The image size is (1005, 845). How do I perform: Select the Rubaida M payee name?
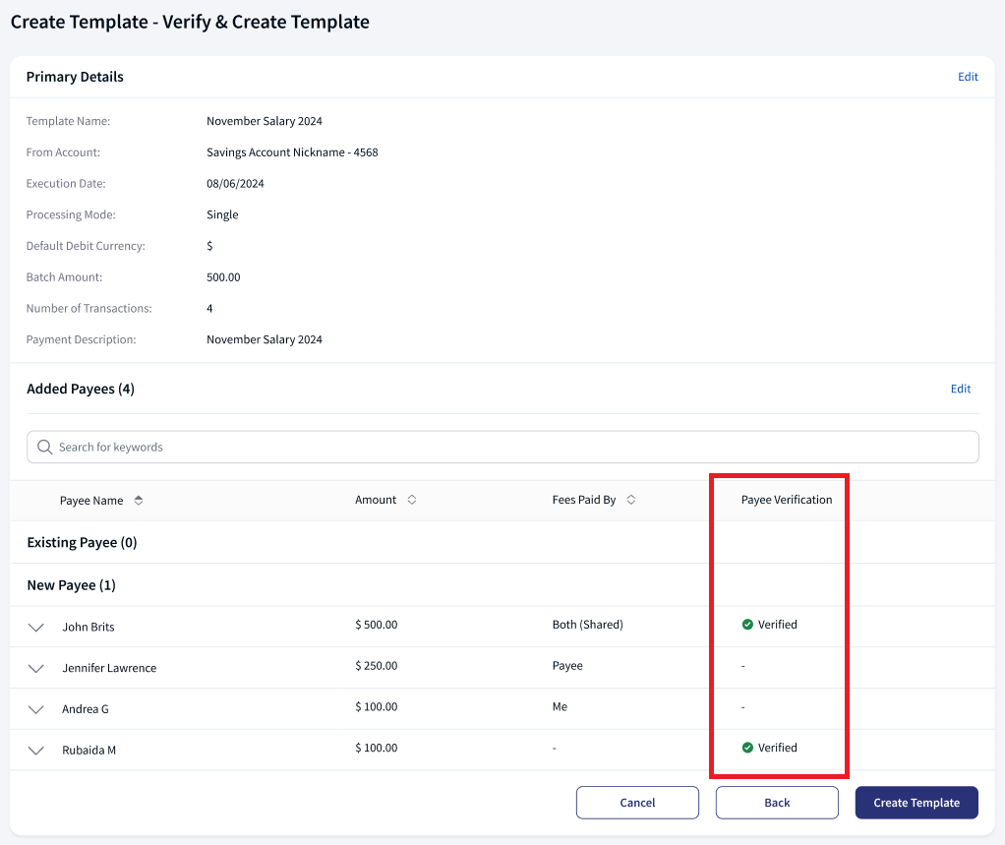(x=89, y=751)
